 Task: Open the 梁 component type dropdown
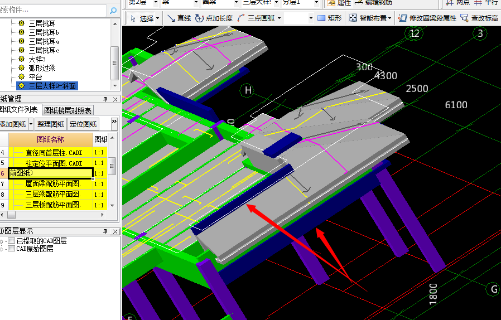[x=196, y=3]
